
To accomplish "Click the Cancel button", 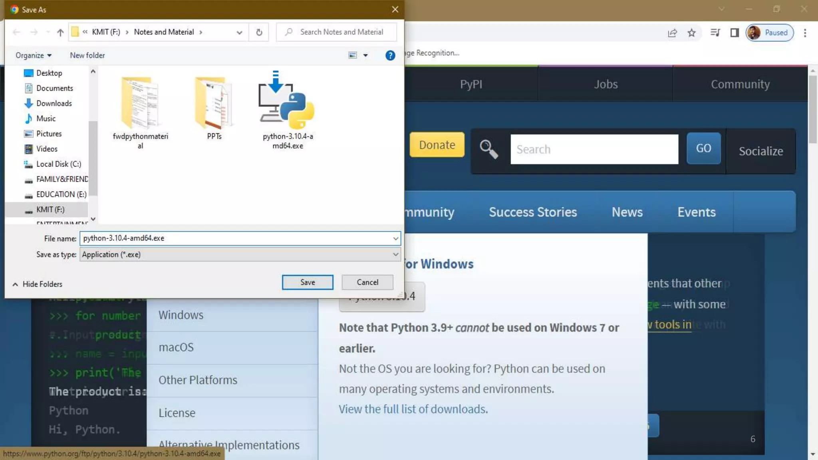I will point(367,282).
